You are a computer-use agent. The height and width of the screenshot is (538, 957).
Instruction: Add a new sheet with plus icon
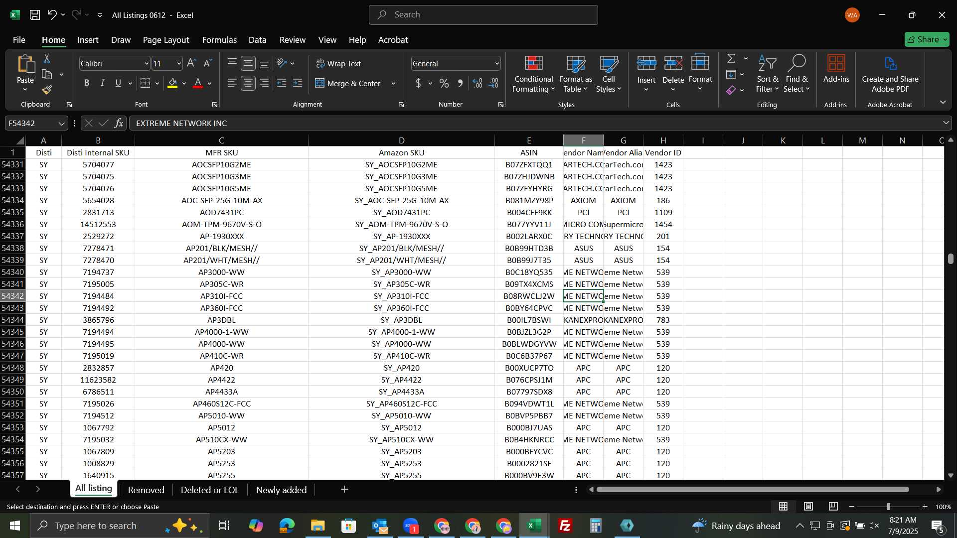pyautogui.click(x=344, y=490)
